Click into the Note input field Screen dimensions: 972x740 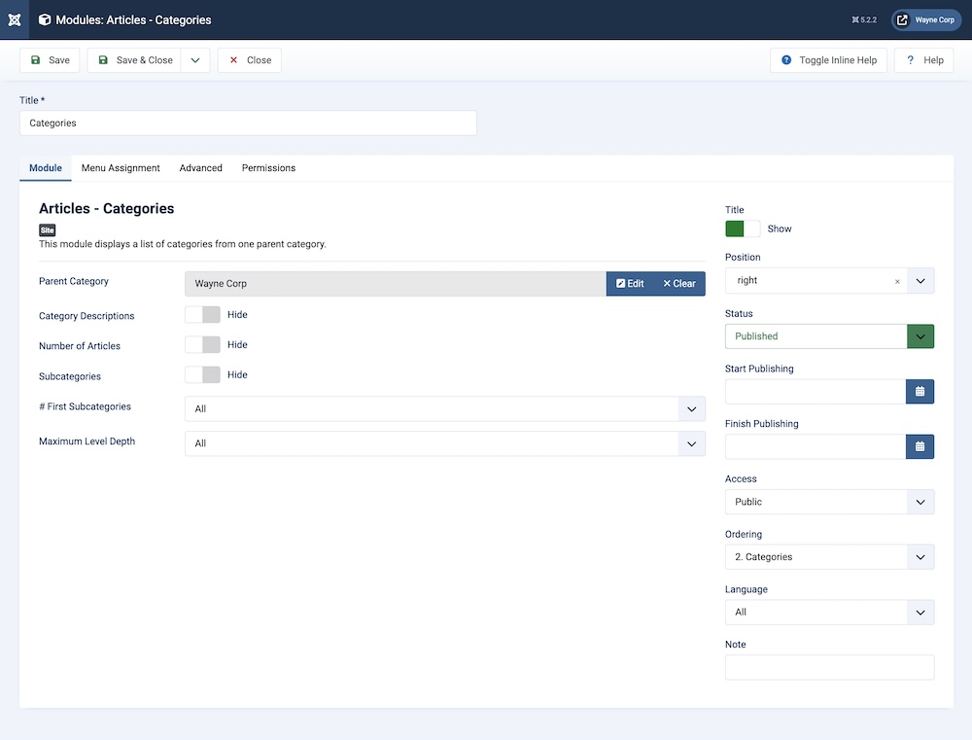point(828,667)
